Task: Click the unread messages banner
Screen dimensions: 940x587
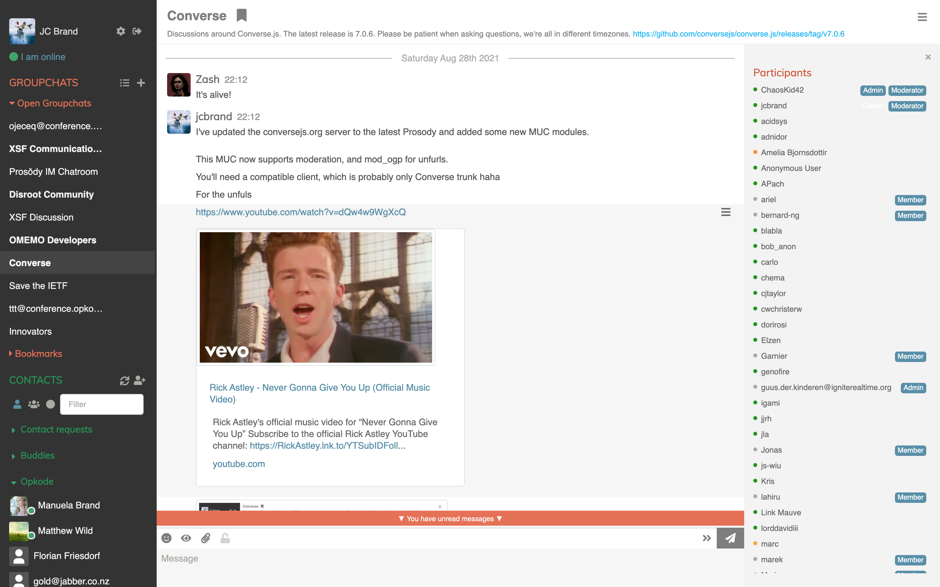Action: click(x=450, y=519)
